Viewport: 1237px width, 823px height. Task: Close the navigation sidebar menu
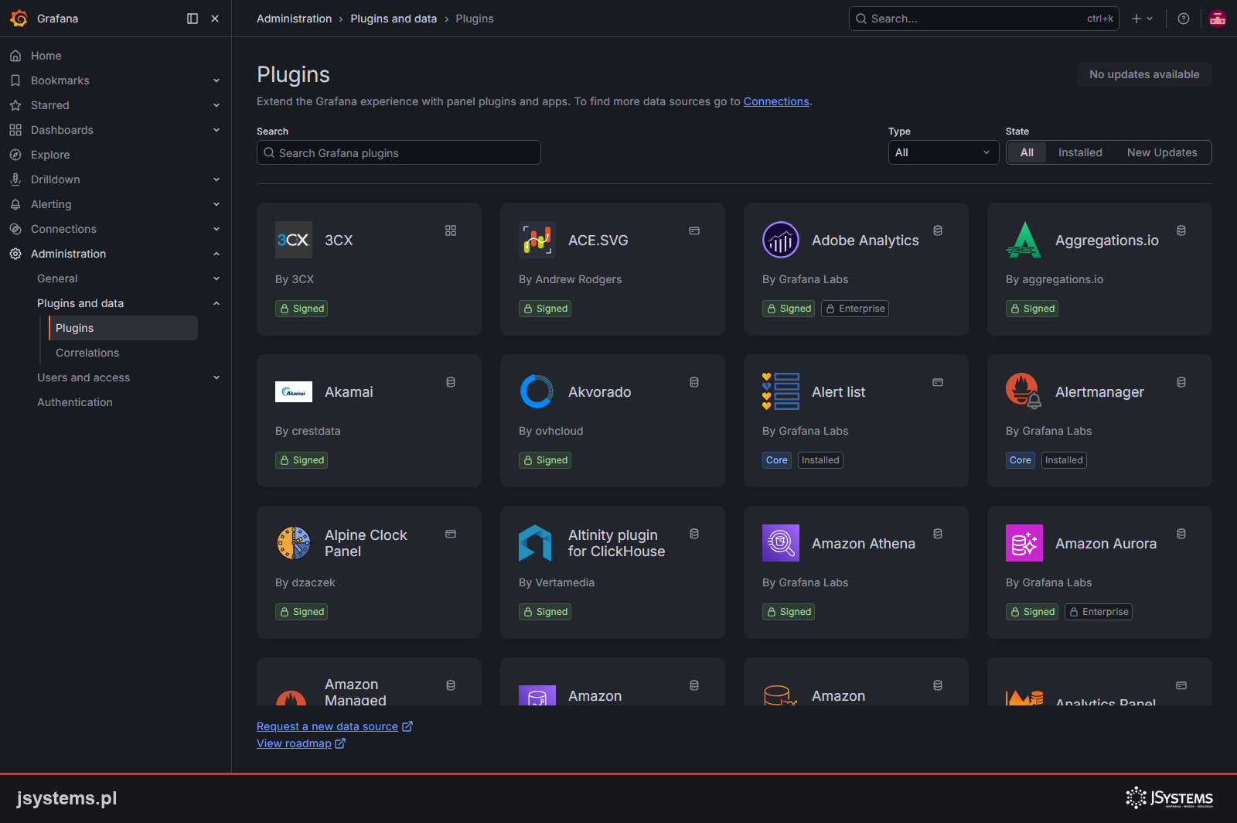click(215, 19)
